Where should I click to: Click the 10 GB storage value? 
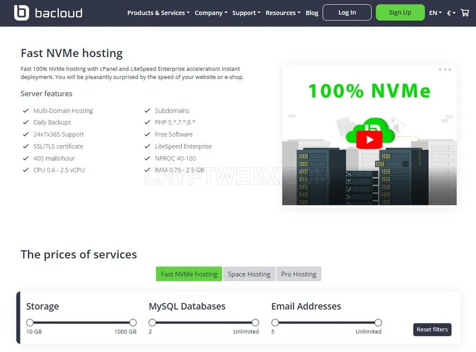(34, 332)
